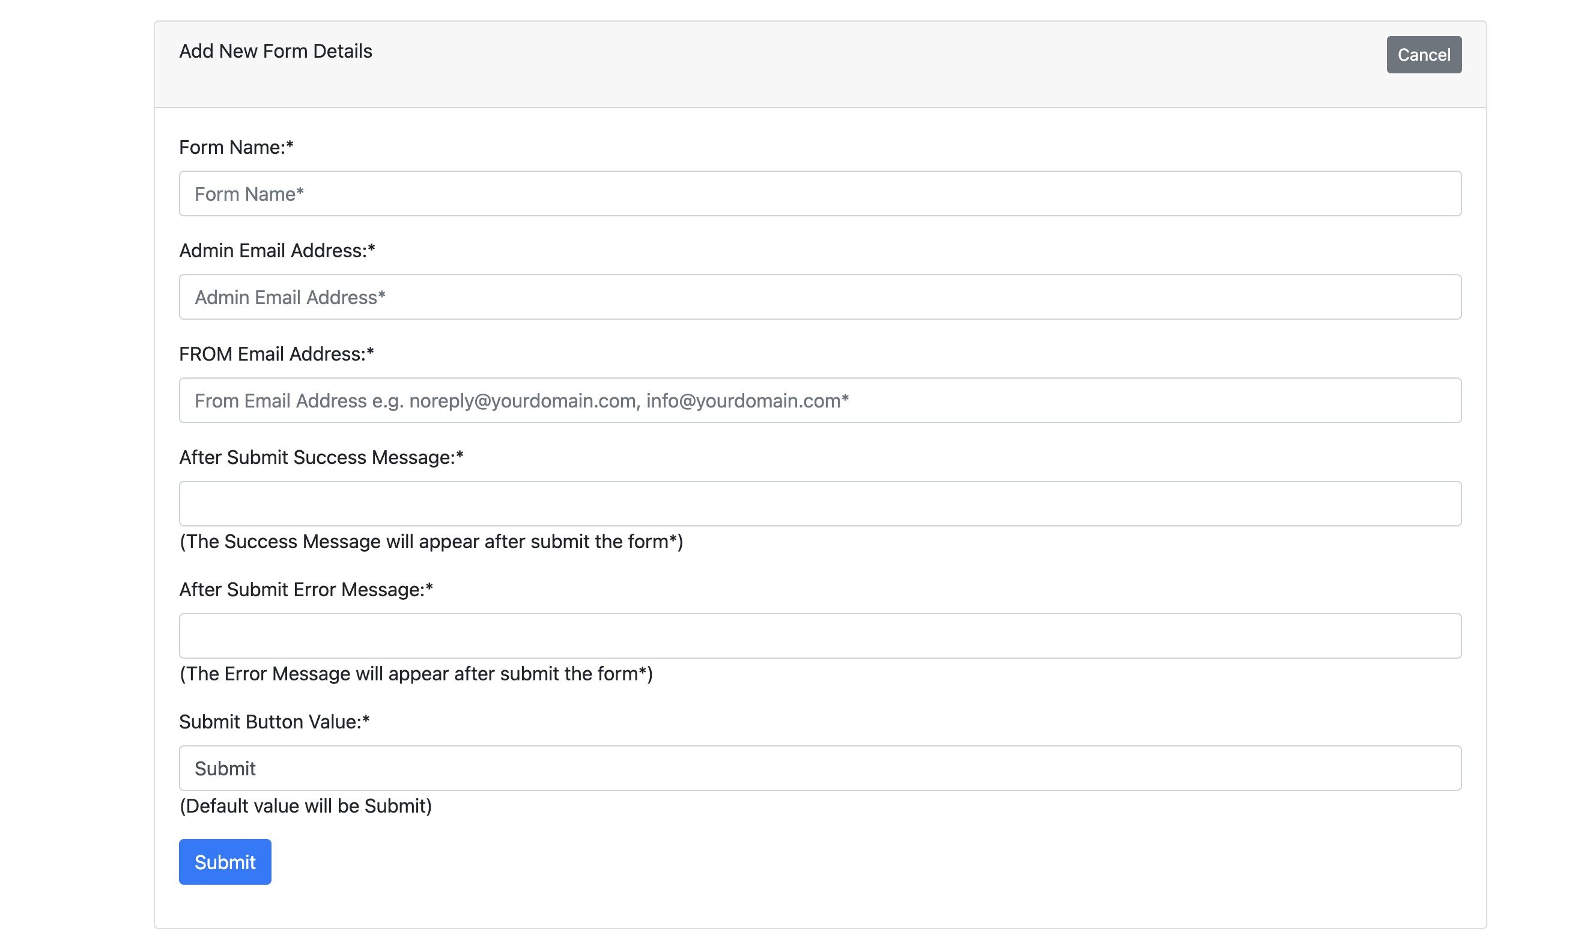Click the "After Submit Success Message:*" label
Screen dimensions: 1581x934
click(x=321, y=457)
